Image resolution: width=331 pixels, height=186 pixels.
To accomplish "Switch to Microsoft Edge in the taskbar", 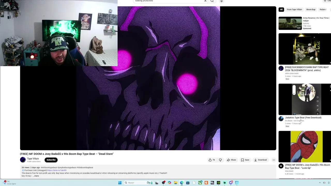I will pos(182,183).
